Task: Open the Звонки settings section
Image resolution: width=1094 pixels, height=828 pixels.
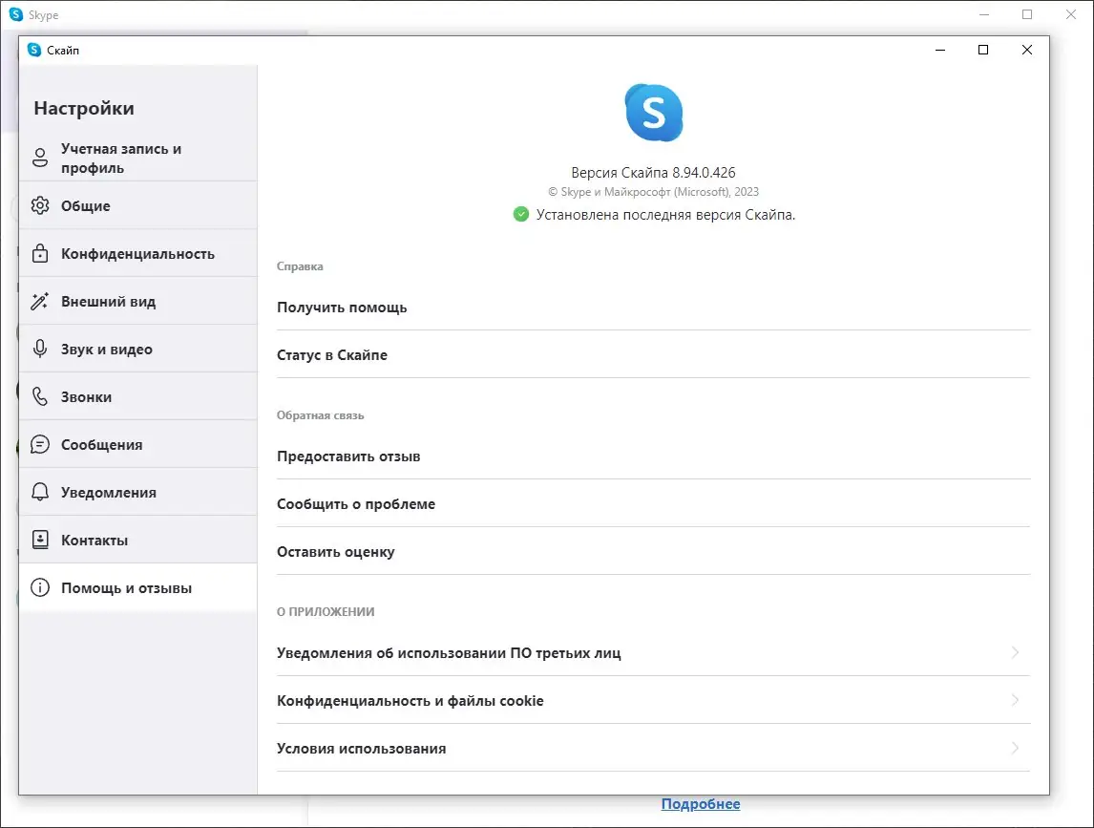Action: coord(138,396)
